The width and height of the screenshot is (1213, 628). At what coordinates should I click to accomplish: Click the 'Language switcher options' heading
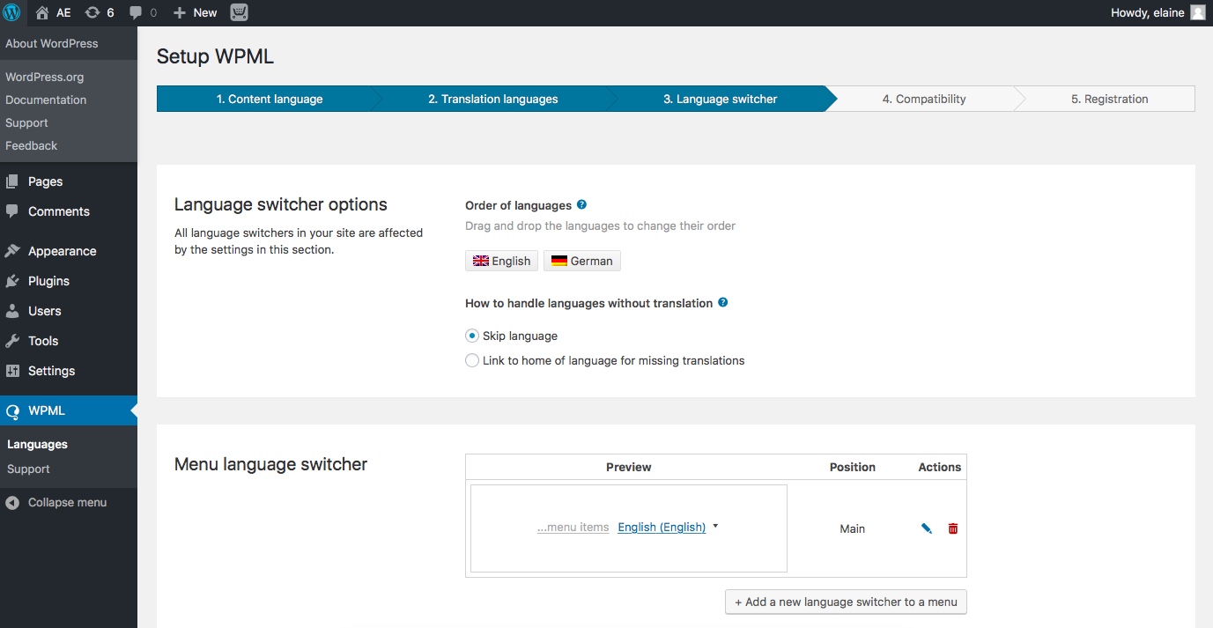(280, 204)
